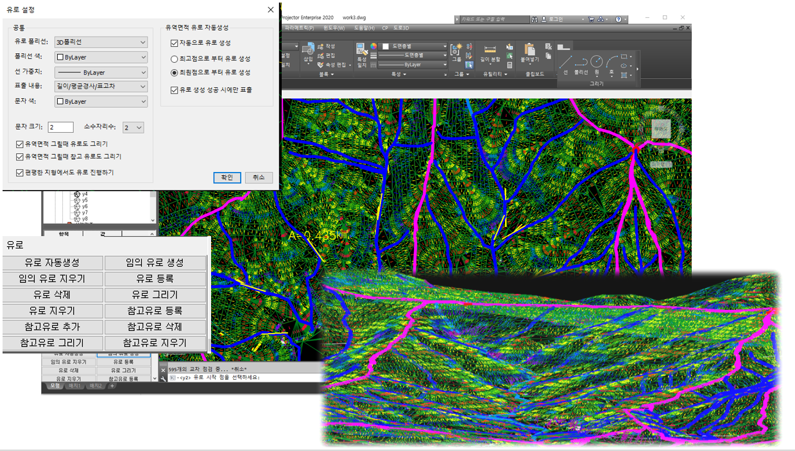Click the Hatch tool in the 그리기 panel
The image size is (795, 451).
coord(624,75)
